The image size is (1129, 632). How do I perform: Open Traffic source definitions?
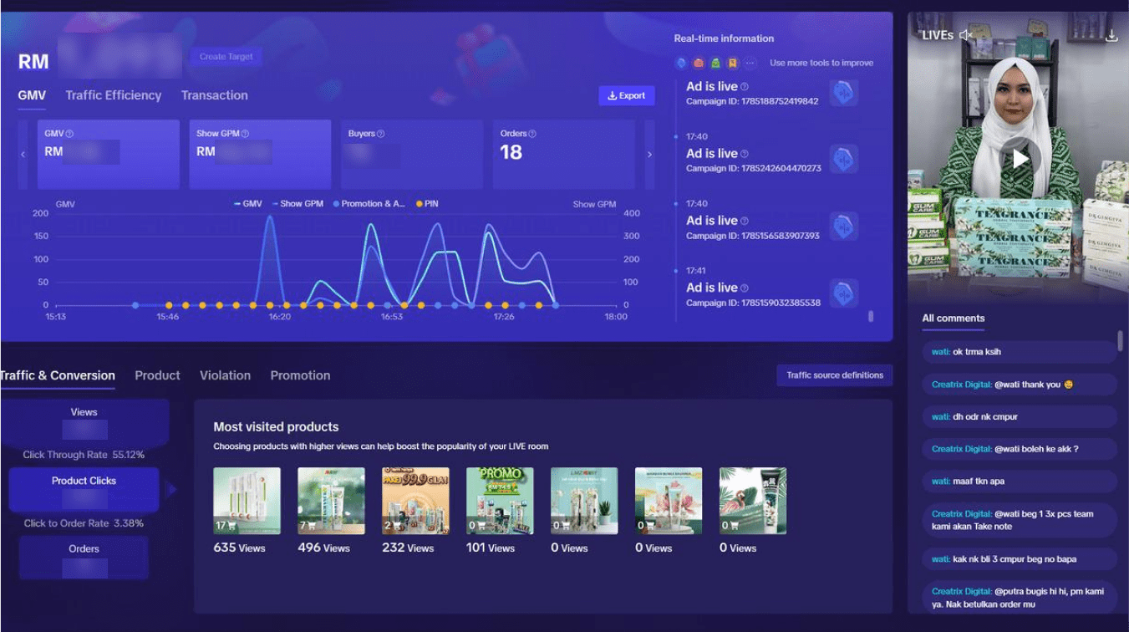point(835,375)
